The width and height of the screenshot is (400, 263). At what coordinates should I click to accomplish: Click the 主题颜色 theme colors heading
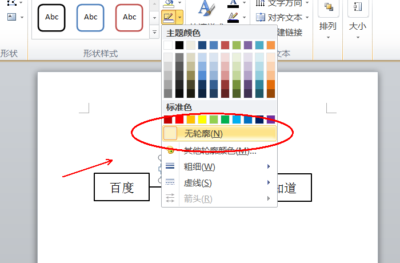[183, 33]
